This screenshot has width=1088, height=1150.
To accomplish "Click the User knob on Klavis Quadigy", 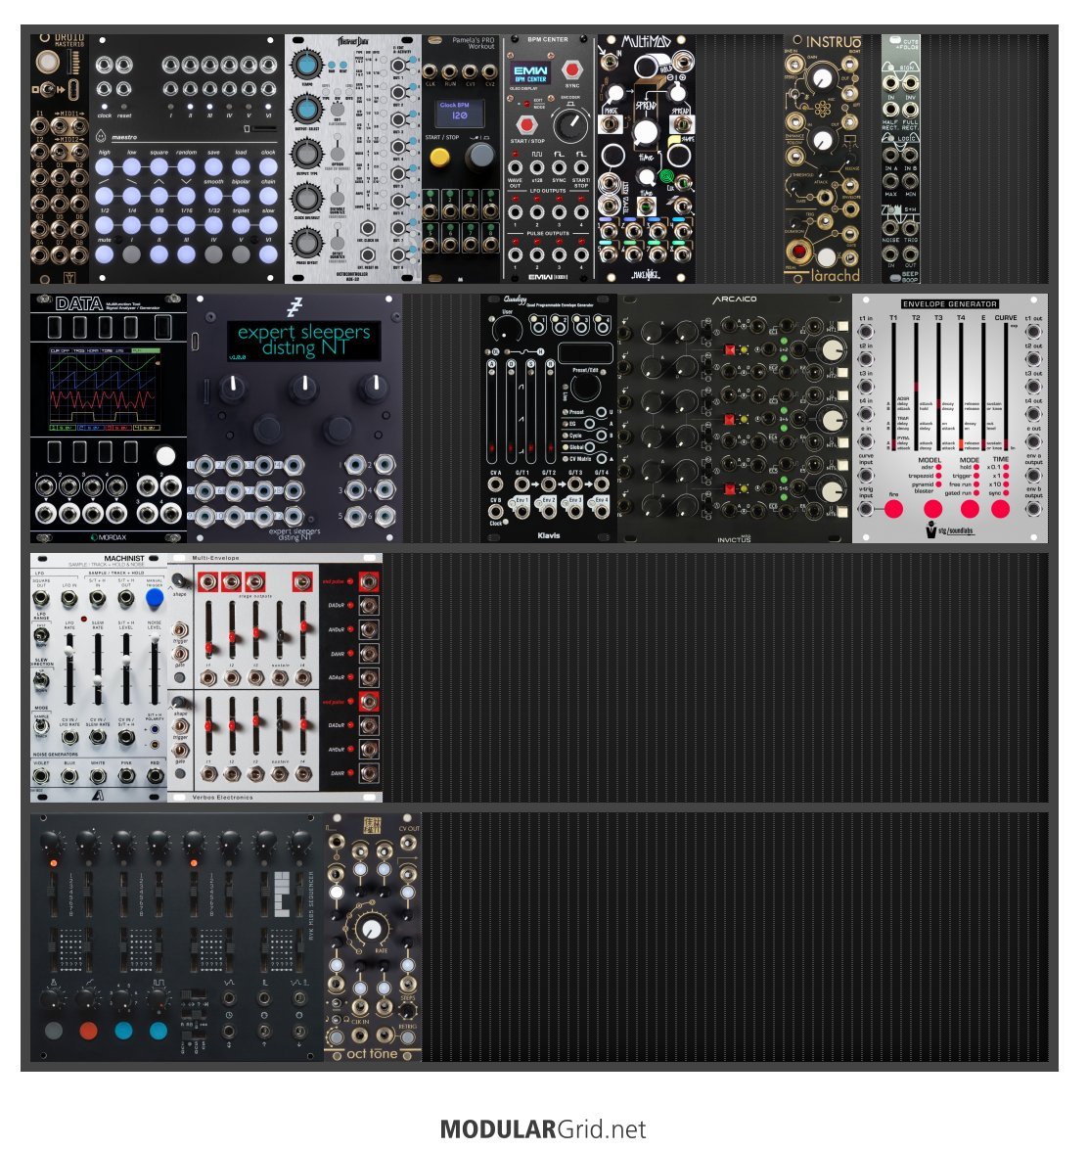I will point(506,329).
